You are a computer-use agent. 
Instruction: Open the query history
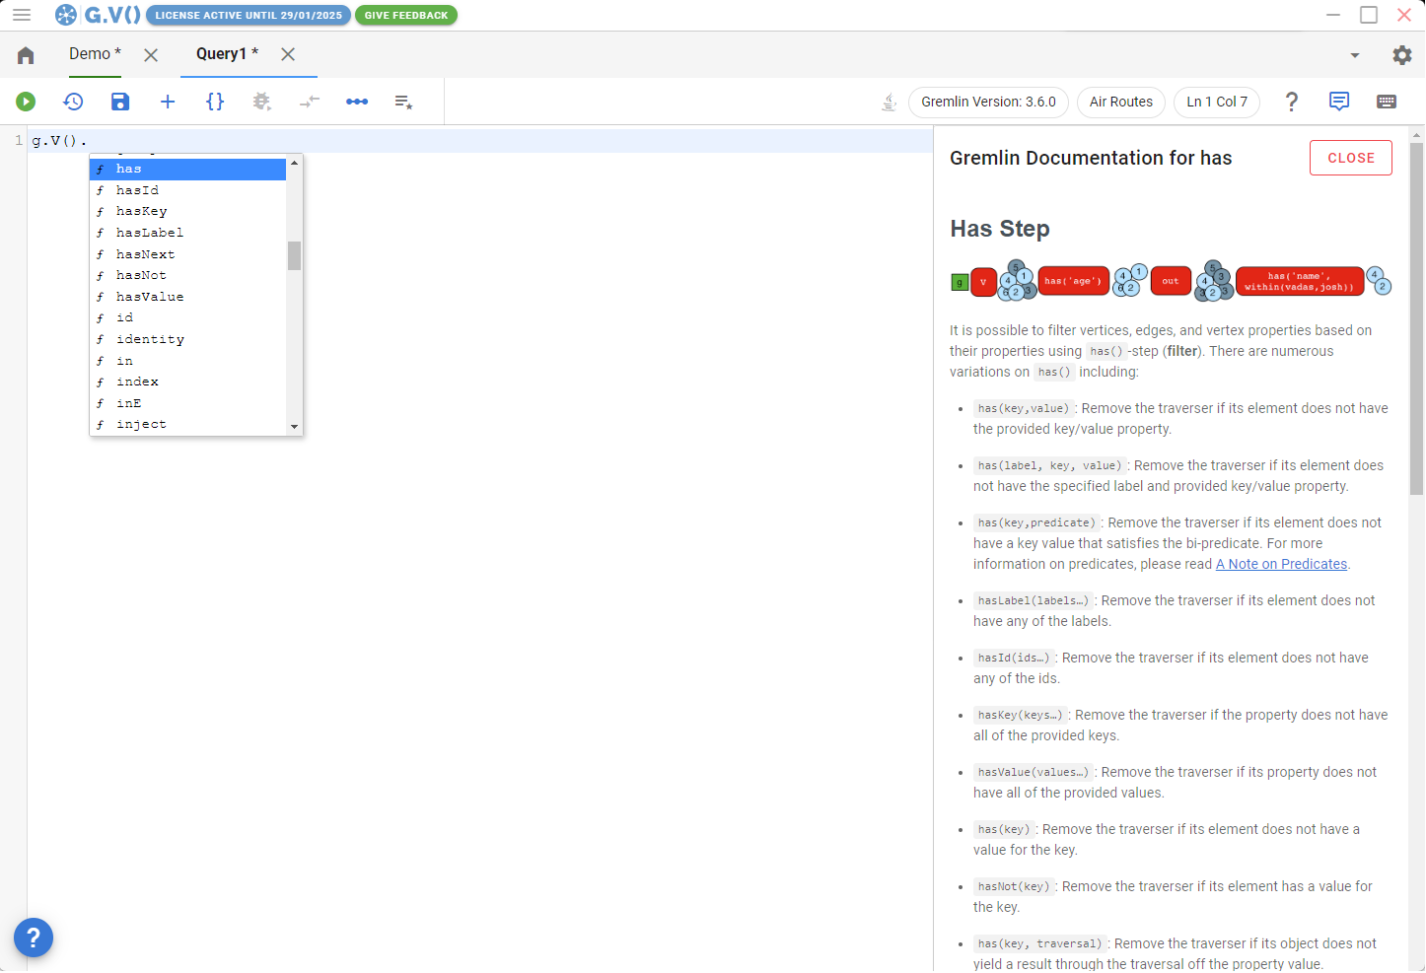click(73, 102)
